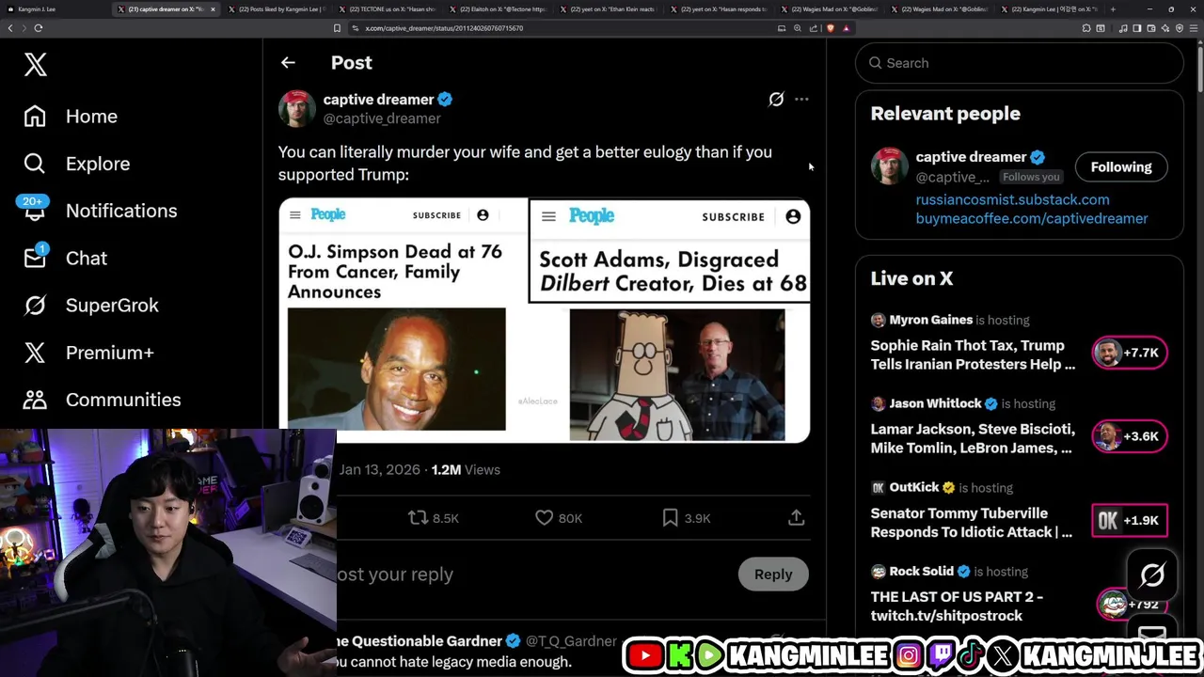Viewport: 1204px width, 677px height.
Task: Reload the page in the browser
Action: [x=38, y=28]
